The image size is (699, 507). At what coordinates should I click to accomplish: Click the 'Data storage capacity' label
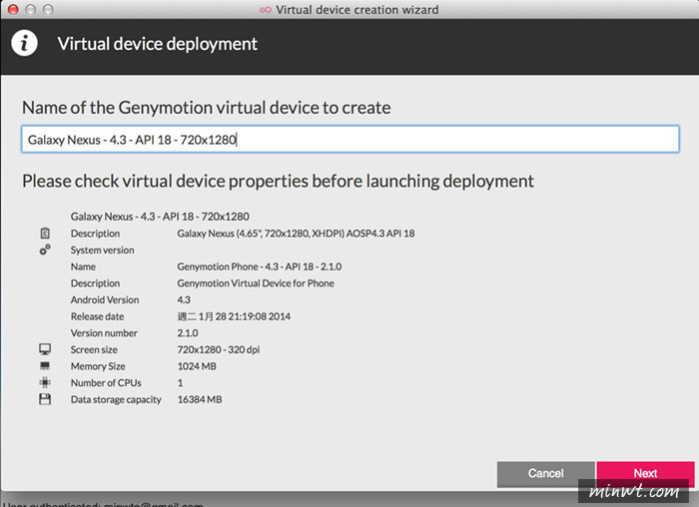point(116,399)
